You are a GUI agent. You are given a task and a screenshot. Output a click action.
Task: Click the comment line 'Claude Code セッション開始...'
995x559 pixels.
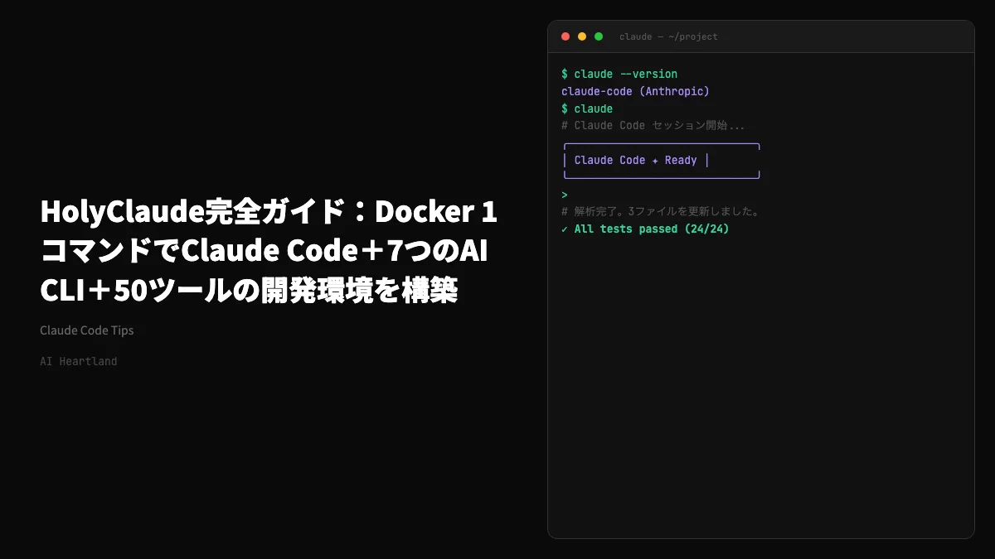coord(653,126)
